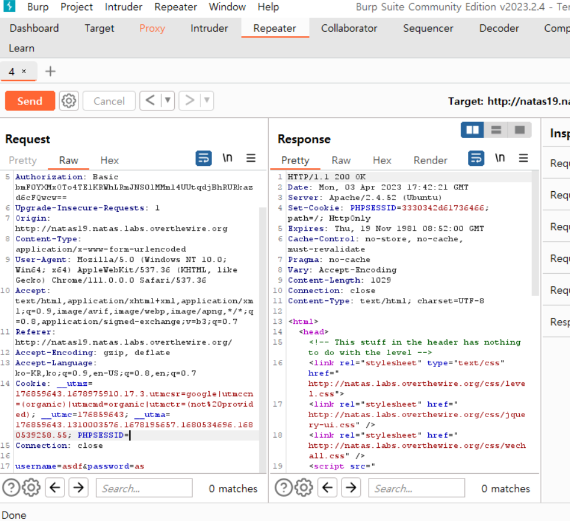
Task: Switch Request view to Raw
Action: [x=69, y=160]
